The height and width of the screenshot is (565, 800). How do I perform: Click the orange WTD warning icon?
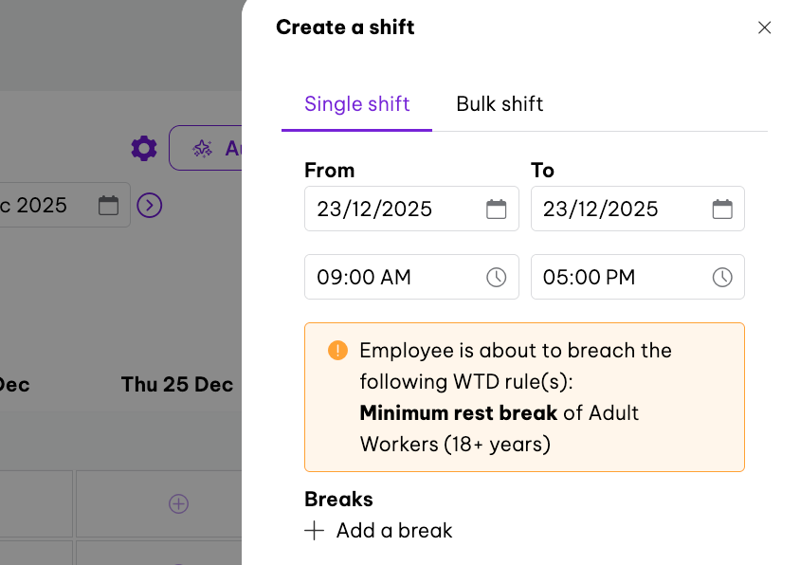click(x=337, y=351)
